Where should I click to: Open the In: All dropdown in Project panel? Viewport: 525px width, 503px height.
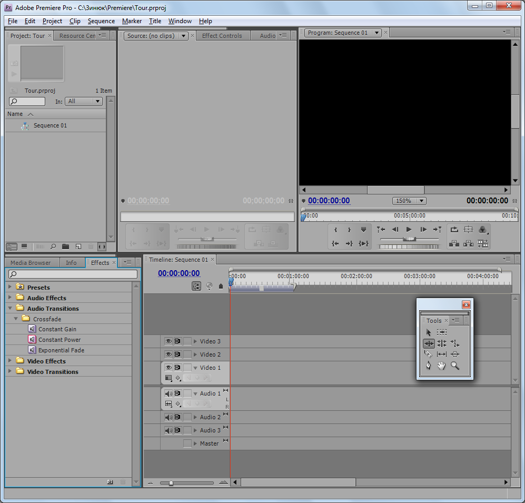click(83, 101)
